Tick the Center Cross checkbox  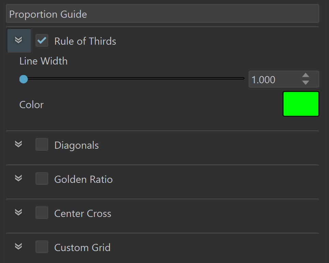[42, 213]
